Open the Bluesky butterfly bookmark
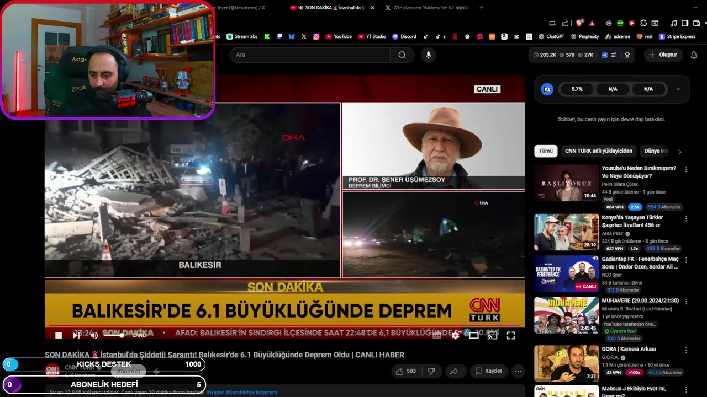Viewport: 707px width, 397px height. [x=292, y=36]
